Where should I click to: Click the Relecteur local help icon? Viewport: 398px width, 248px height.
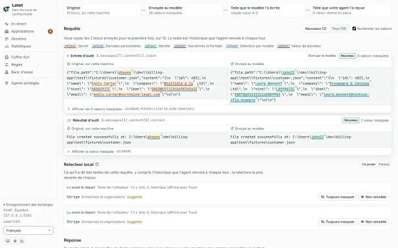(x=97, y=164)
